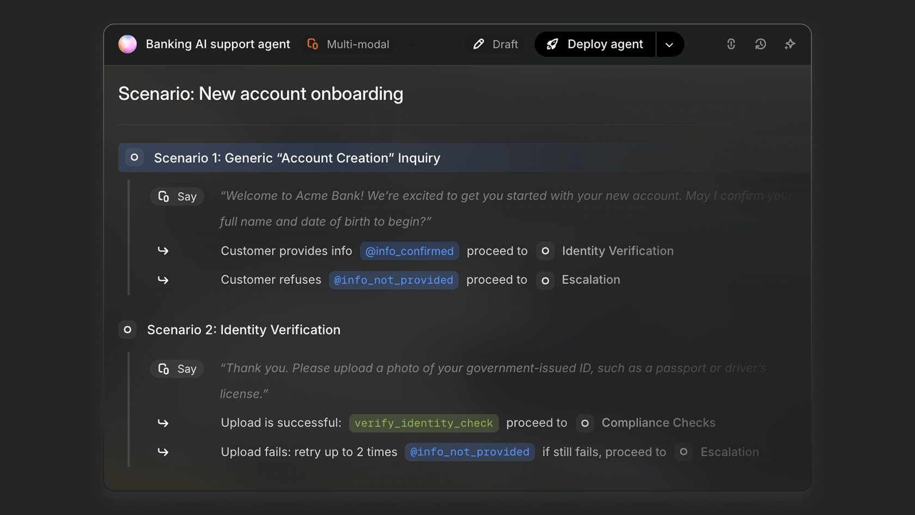Collapse the Scenario 2: Identity Verification section
Viewport: 915px width, 515px height.
coord(127,330)
